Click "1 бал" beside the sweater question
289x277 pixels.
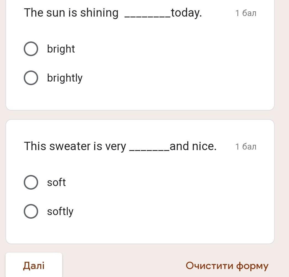coord(246,147)
